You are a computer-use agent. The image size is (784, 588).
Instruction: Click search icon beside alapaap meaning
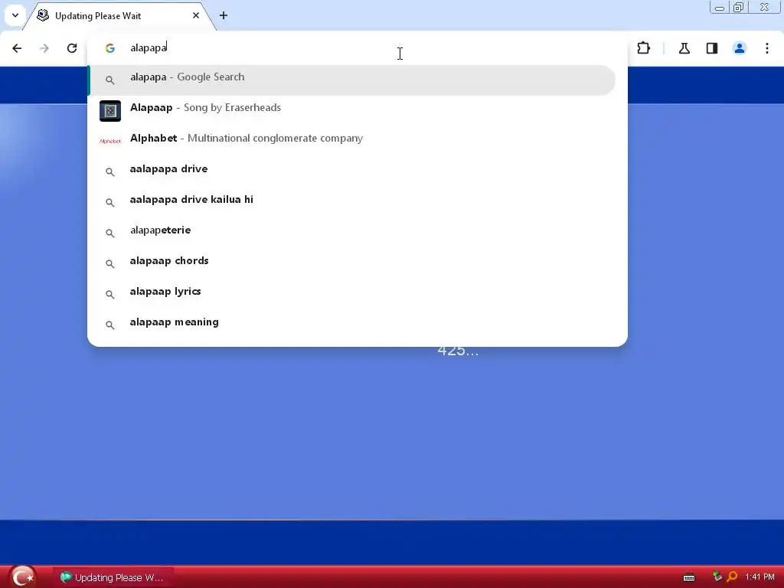point(110,325)
